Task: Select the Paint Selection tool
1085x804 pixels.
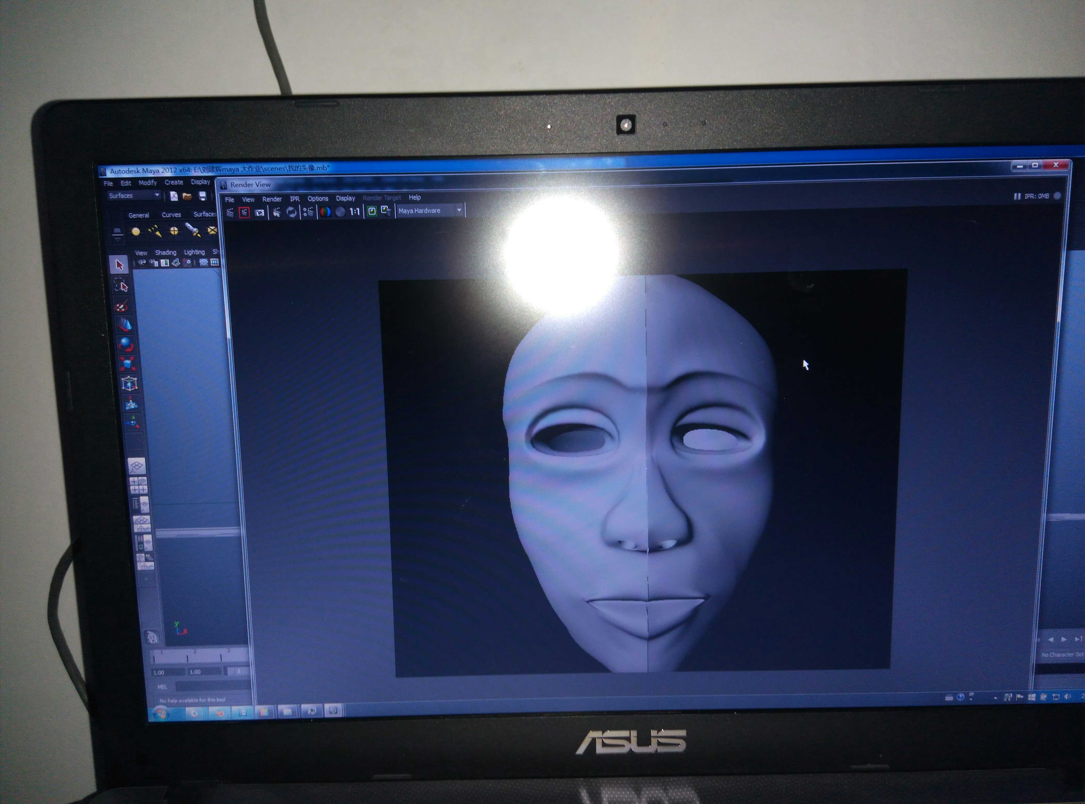Action: pos(122,306)
